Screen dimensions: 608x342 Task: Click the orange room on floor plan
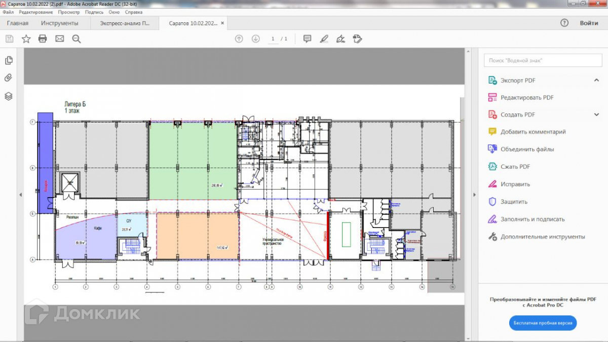[198, 236]
